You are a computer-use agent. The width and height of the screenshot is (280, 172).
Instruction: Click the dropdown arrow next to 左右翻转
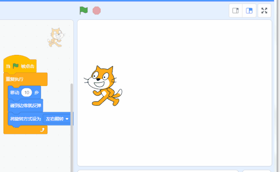click(x=67, y=119)
